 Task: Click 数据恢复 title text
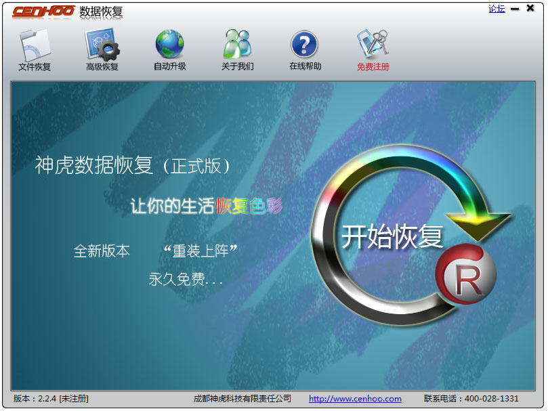[x=101, y=12]
